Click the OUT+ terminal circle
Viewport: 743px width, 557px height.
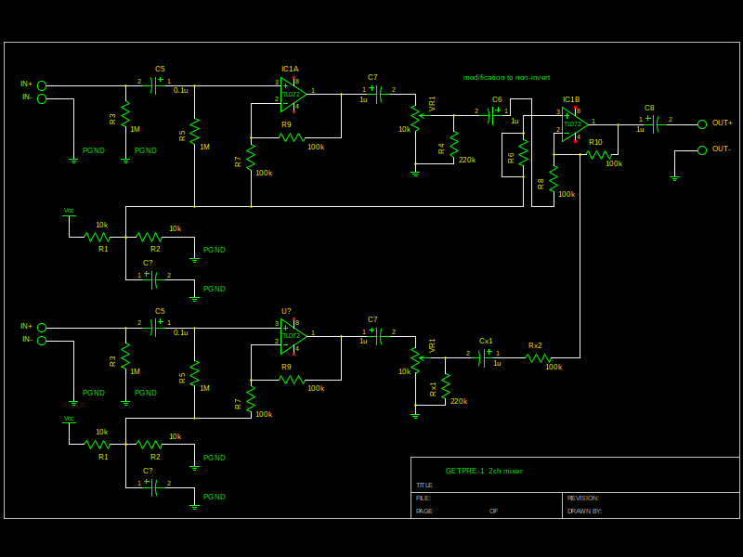(x=702, y=124)
